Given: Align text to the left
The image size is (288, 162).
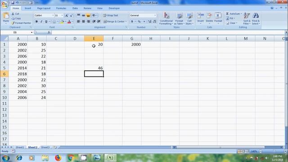Looking at the screenshot, I should (79, 22).
